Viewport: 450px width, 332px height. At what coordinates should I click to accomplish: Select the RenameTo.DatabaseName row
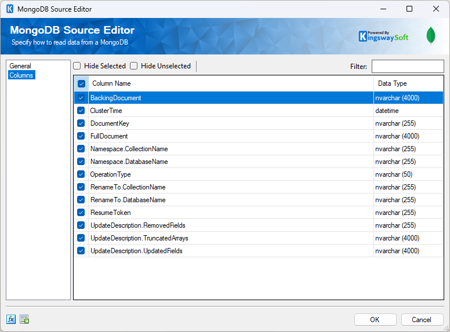point(258,200)
